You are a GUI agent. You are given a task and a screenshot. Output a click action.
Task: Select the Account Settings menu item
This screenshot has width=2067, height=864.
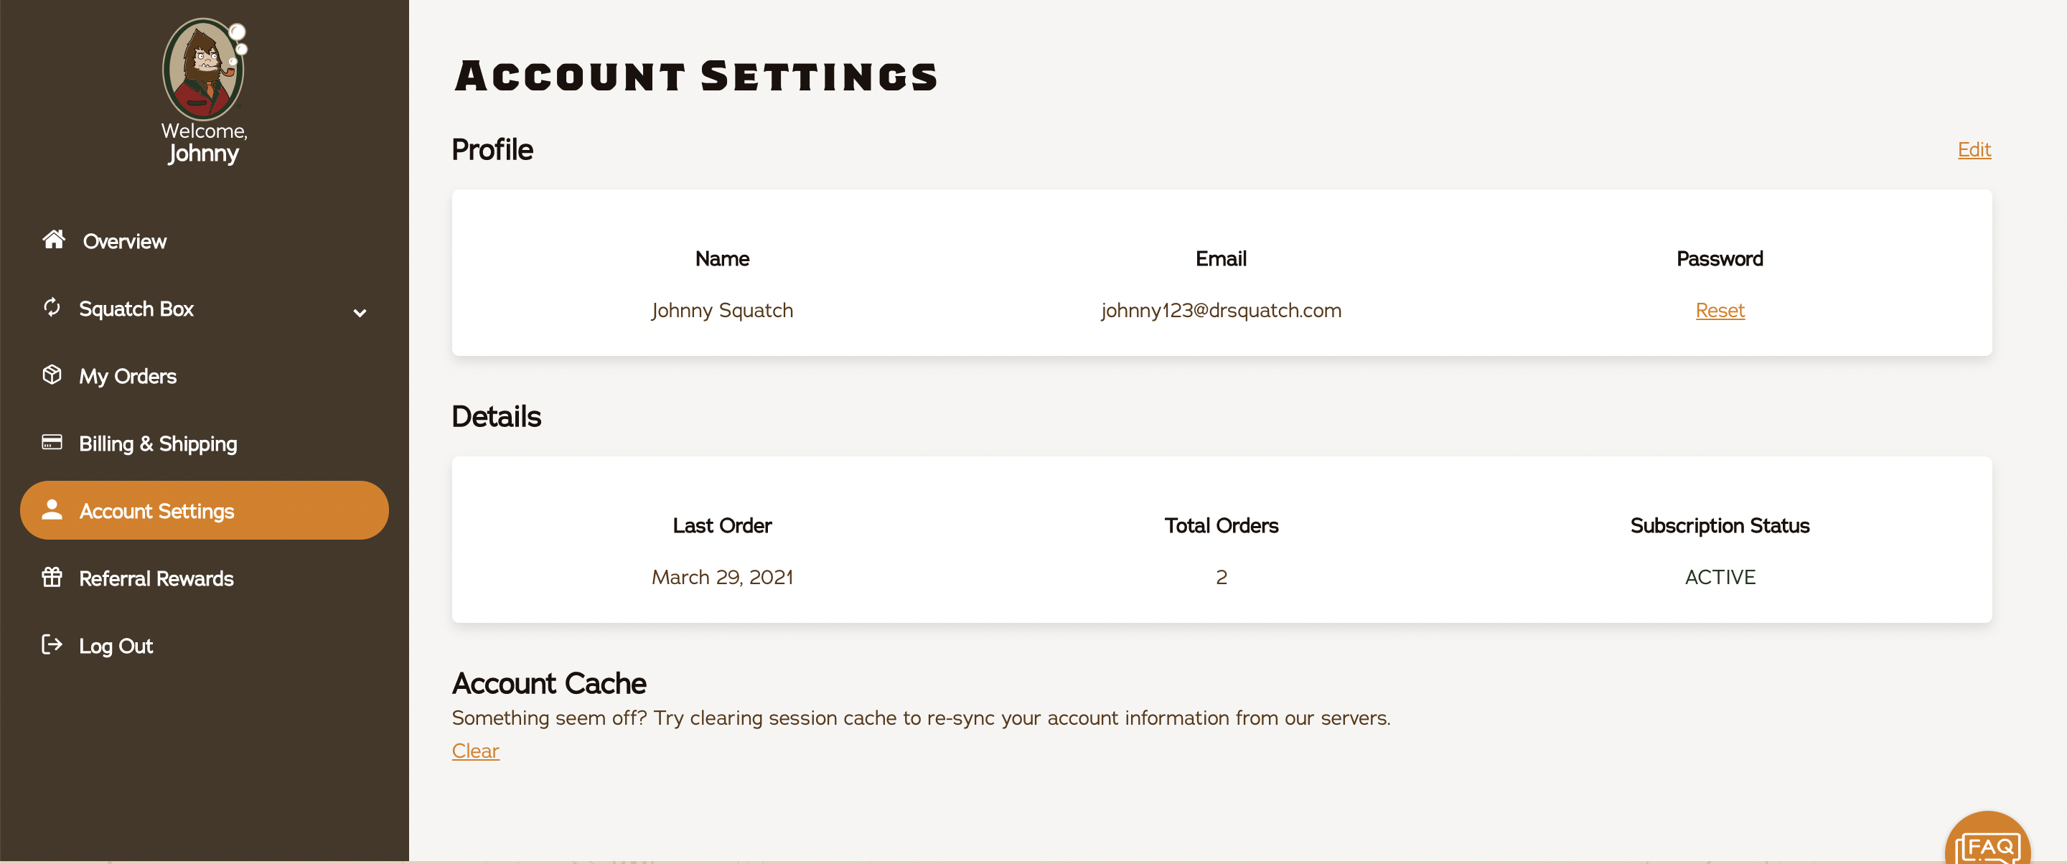(x=205, y=510)
